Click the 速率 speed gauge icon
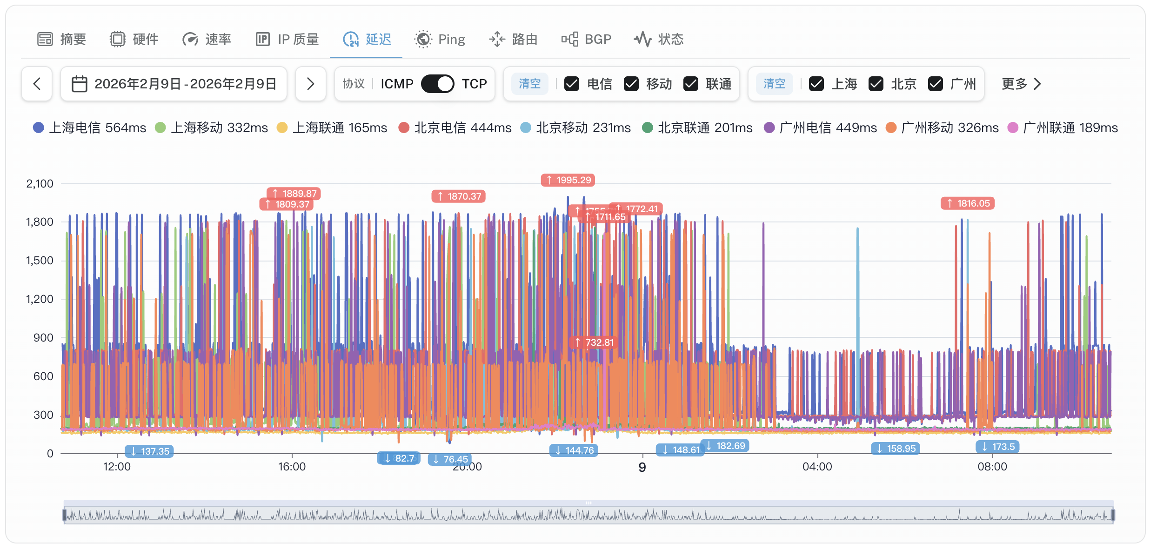 click(x=190, y=39)
